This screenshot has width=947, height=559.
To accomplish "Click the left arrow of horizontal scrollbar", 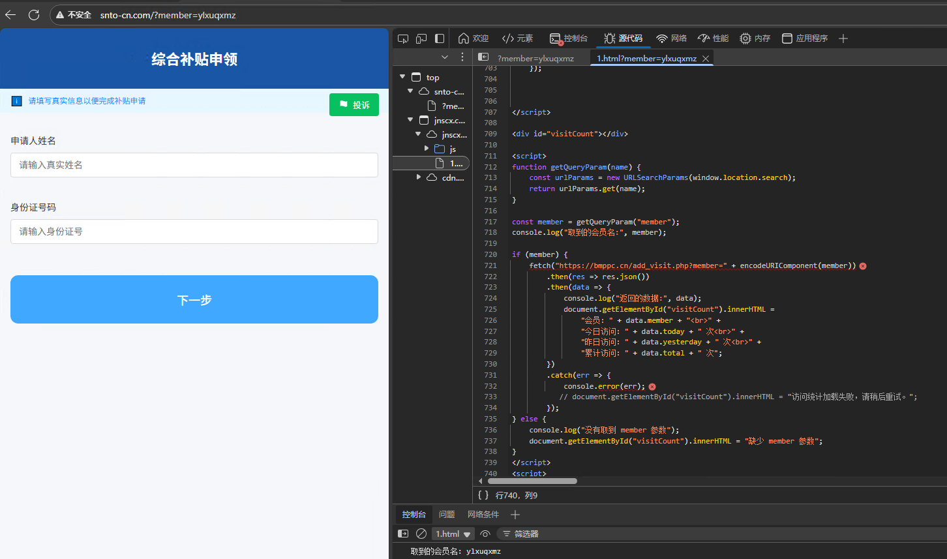I will 481,481.
